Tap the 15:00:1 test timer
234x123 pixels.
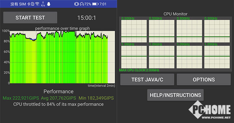click(x=86, y=18)
